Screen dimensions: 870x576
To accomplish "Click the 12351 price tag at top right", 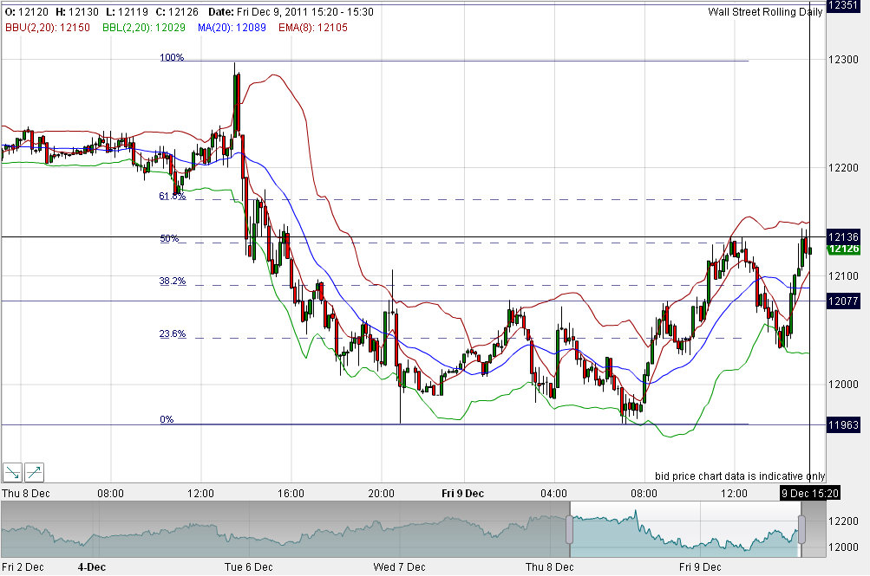I will pyautogui.click(x=844, y=6).
